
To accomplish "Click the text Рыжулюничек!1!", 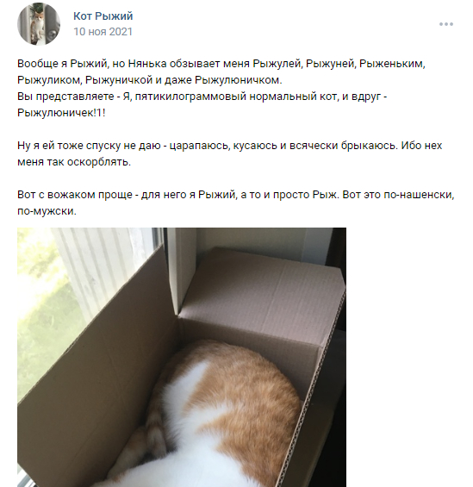I will coord(61,113).
